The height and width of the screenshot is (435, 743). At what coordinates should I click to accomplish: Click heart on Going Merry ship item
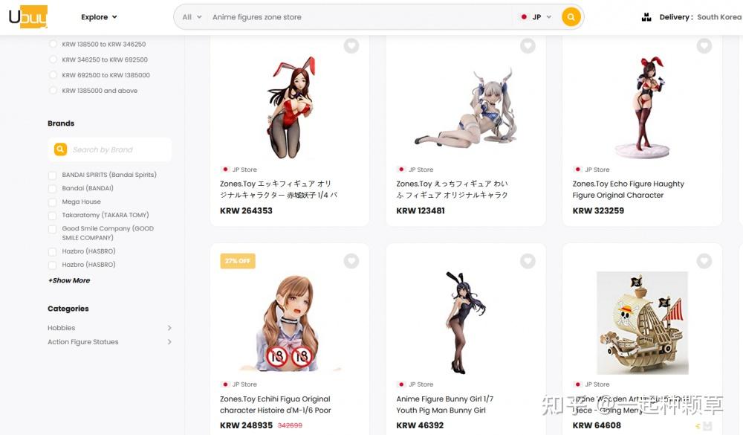click(704, 261)
